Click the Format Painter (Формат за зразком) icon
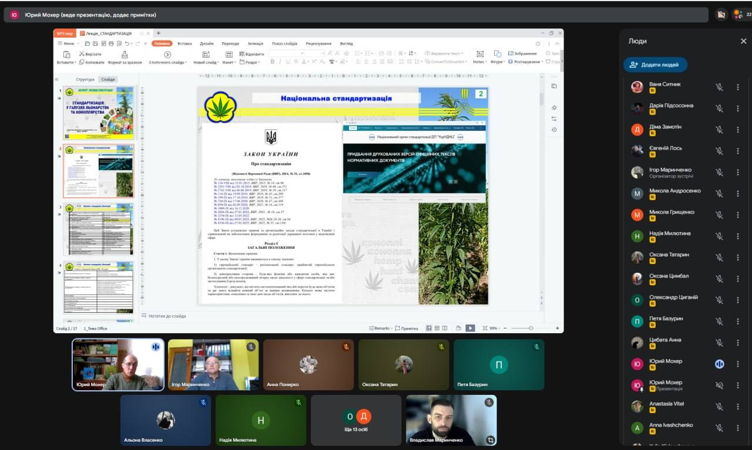Image resolution: width=752 pixels, height=450 pixels. 125,55
